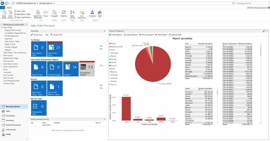The height and width of the screenshot is (141, 270).
Task: Click Filtr in the Activities toolbar
Action: (x=47, y=35)
